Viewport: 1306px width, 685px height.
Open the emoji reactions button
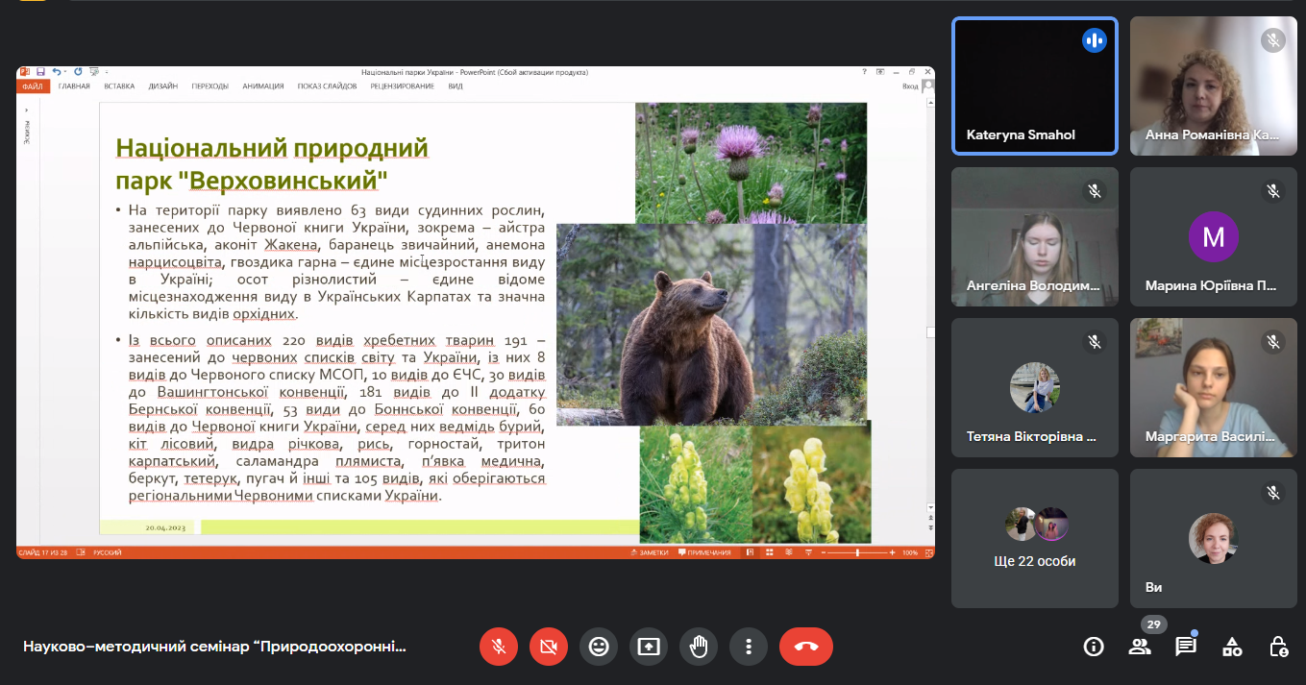599,647
